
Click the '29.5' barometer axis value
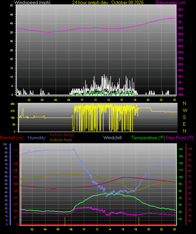181,52
